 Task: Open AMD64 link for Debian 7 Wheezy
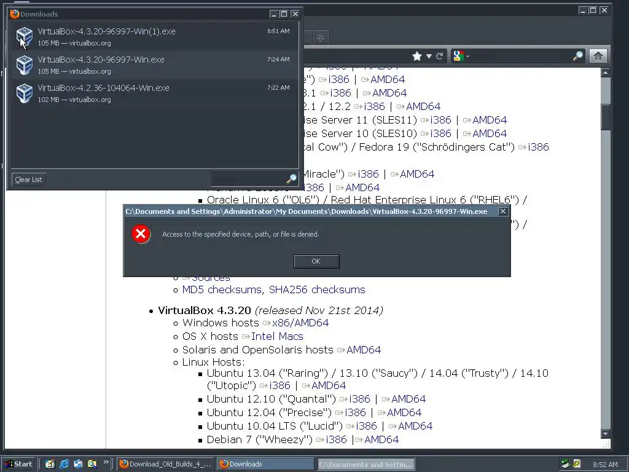click(381, 439)
